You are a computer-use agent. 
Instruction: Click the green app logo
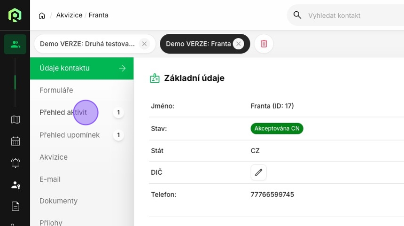pos(15,15)
